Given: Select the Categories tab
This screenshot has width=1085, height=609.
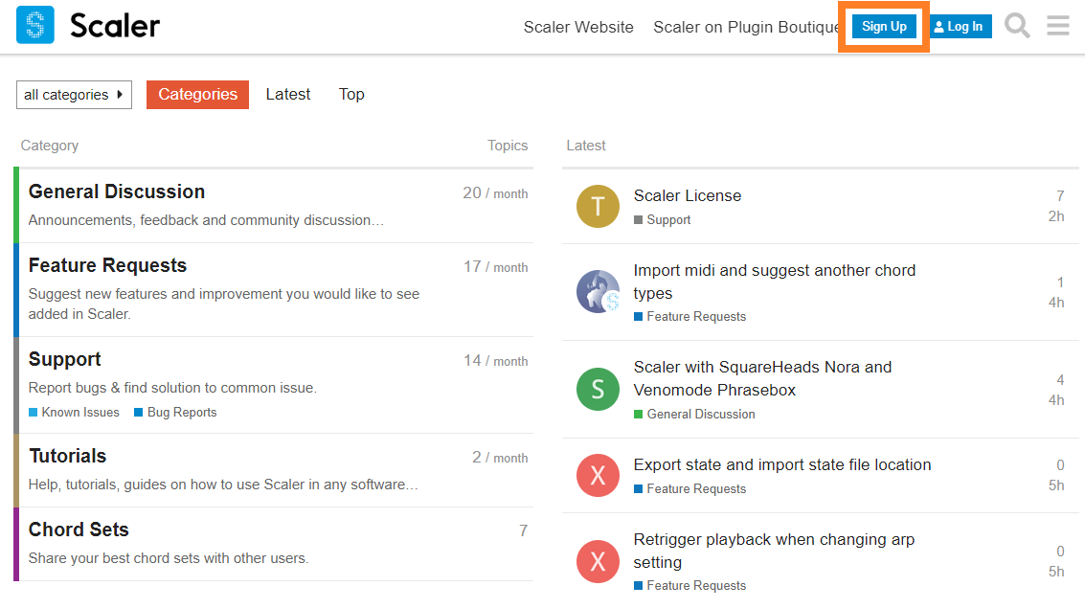Looking at the screenshot, I should click(197, 94).
